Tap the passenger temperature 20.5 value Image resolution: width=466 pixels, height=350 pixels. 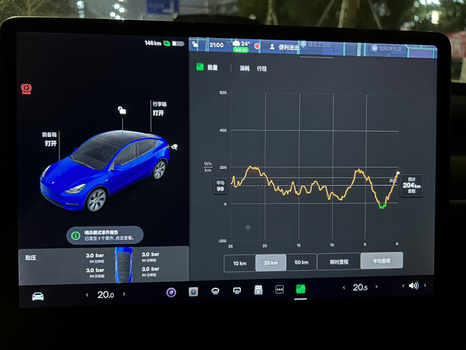(x=360, y=287)
